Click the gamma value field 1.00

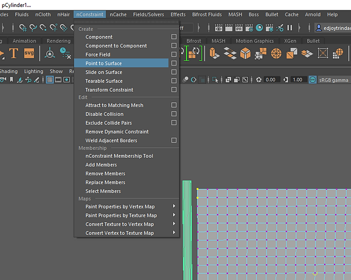(298, 79)
